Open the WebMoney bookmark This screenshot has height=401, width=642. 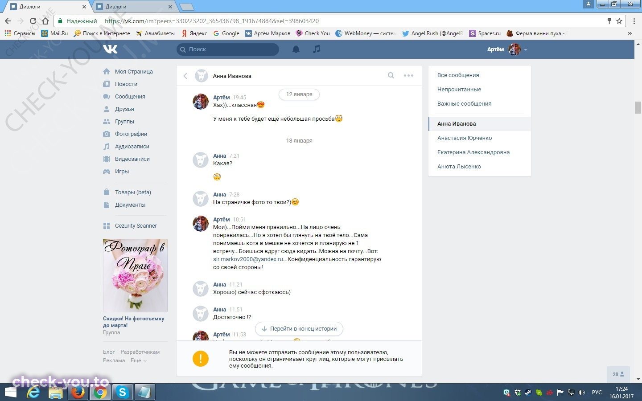click(365, 33)
